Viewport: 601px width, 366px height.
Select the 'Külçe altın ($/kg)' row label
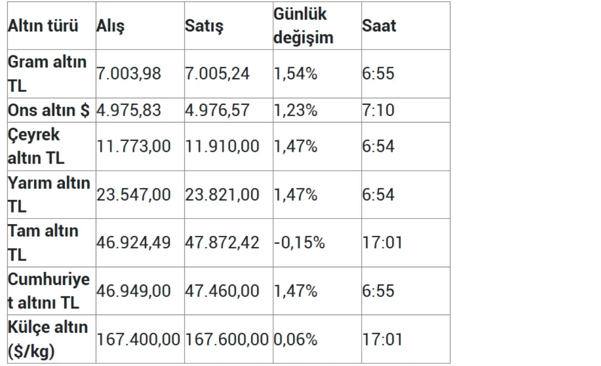[47, 339]
